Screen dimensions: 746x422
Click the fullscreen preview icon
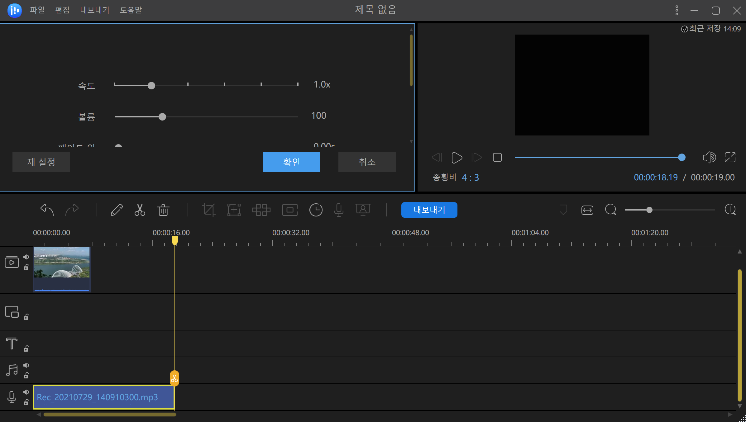click(730, 157)
